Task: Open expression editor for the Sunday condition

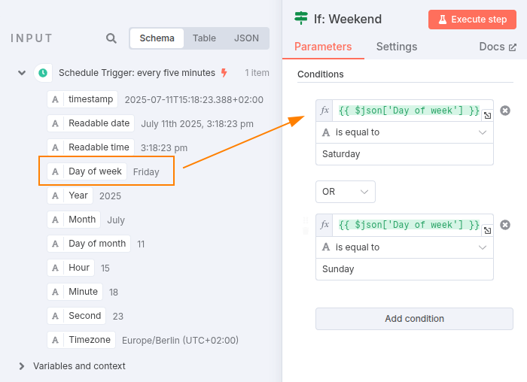Action: (x=487, y=231)
